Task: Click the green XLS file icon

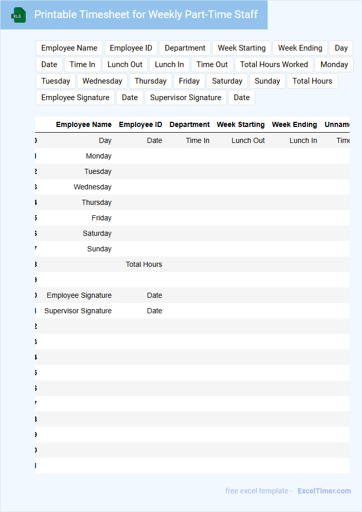Action: click(x=19, y=15)
